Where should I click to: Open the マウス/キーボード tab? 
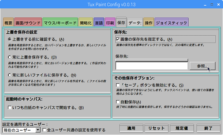click(60, 22)
